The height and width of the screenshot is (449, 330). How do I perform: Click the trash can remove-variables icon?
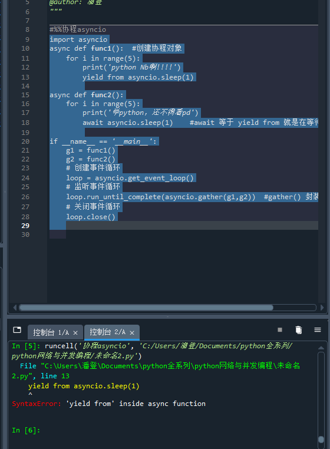[299, 330]
